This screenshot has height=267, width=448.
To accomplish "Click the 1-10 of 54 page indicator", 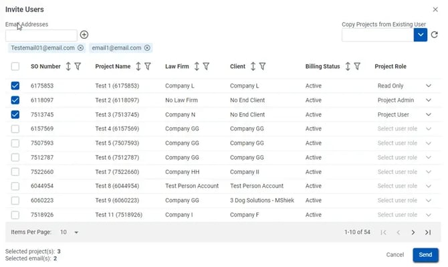I will point(357,232).
